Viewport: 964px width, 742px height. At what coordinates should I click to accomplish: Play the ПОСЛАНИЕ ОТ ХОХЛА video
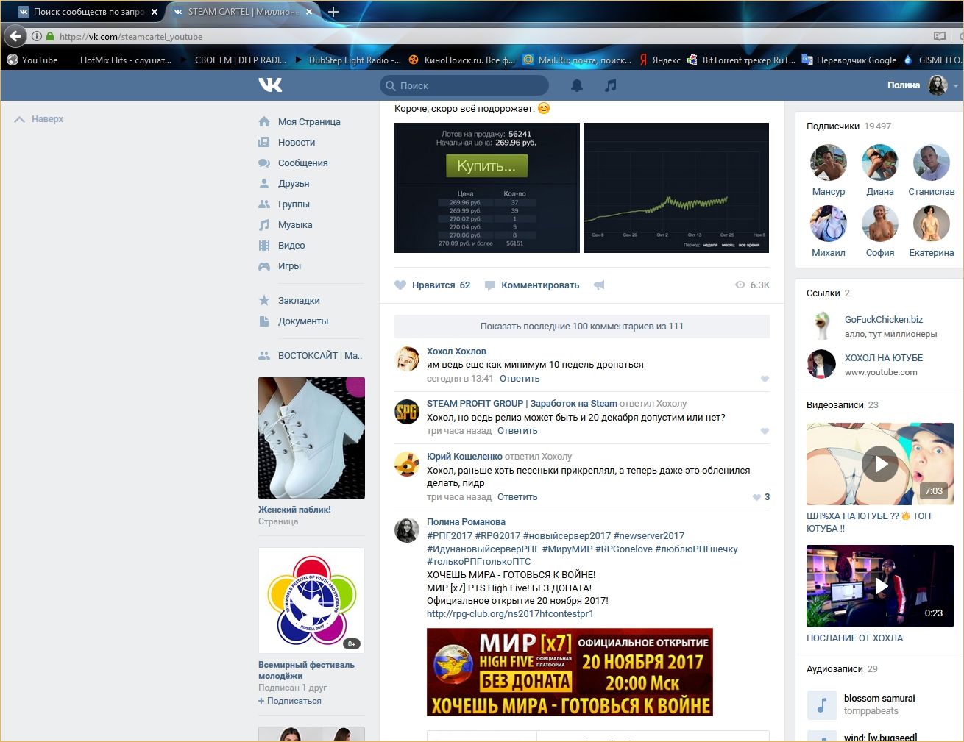880,585
